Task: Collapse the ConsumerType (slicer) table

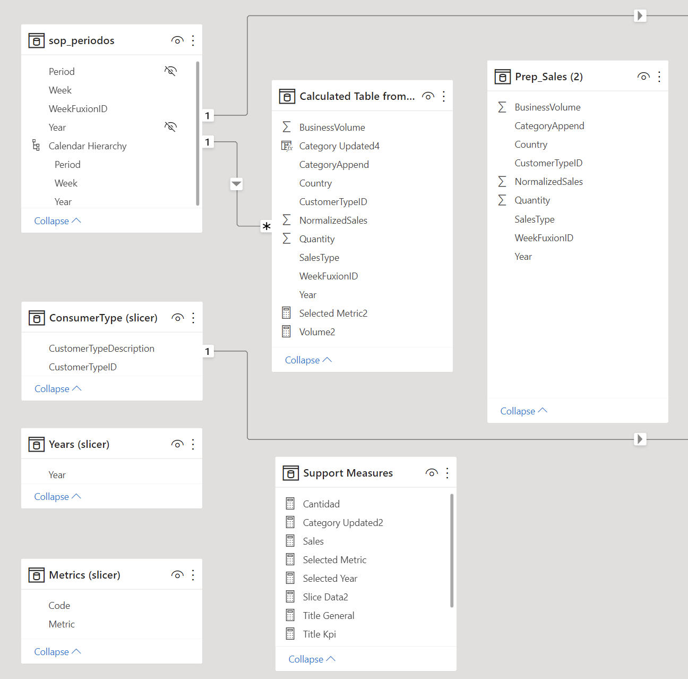Action: (58, 388)
